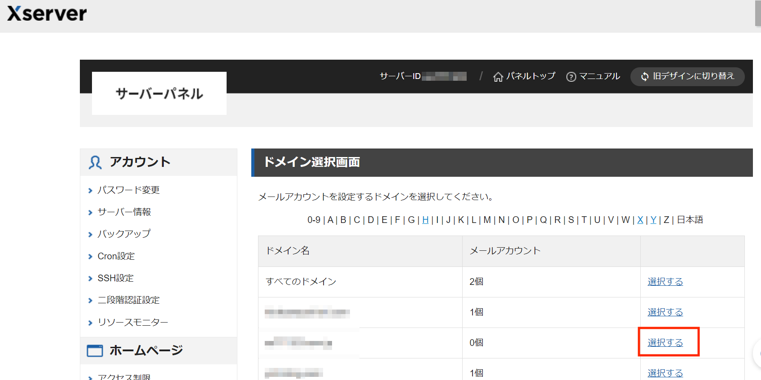Click the サーバーパネル title tab

(x=159, y=93)
